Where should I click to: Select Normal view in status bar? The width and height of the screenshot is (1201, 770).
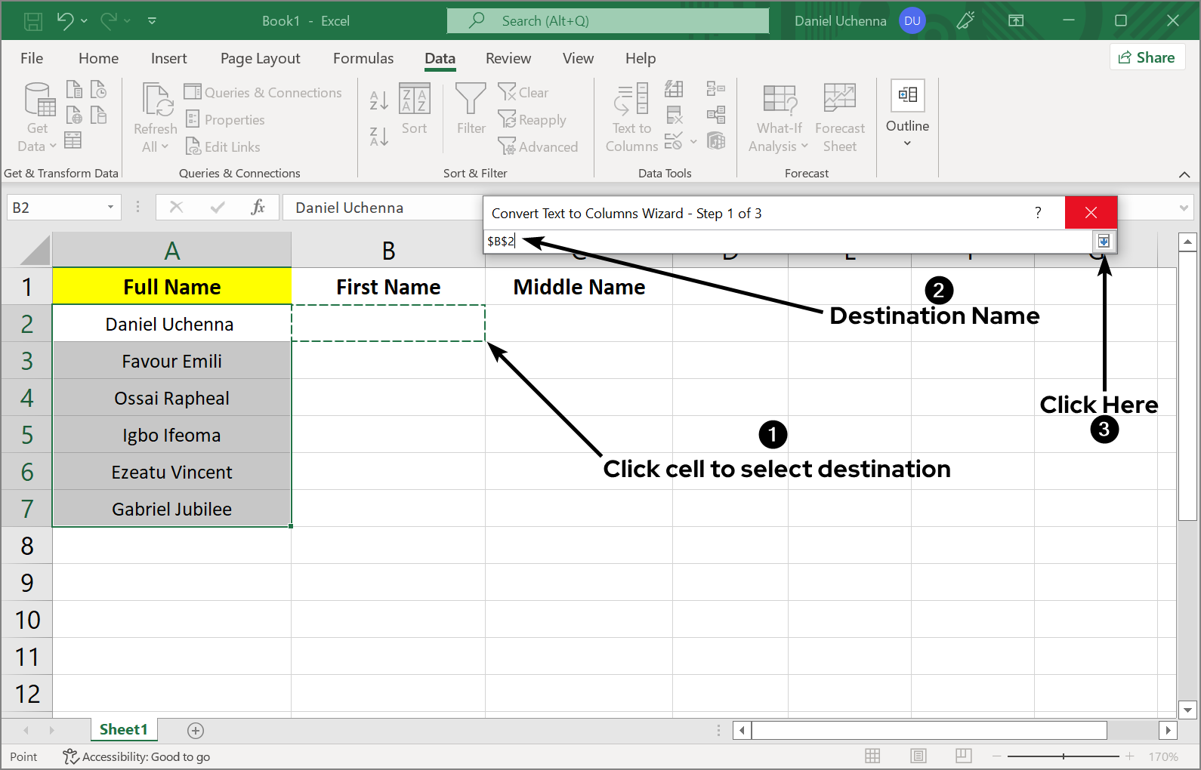(872, 756)
